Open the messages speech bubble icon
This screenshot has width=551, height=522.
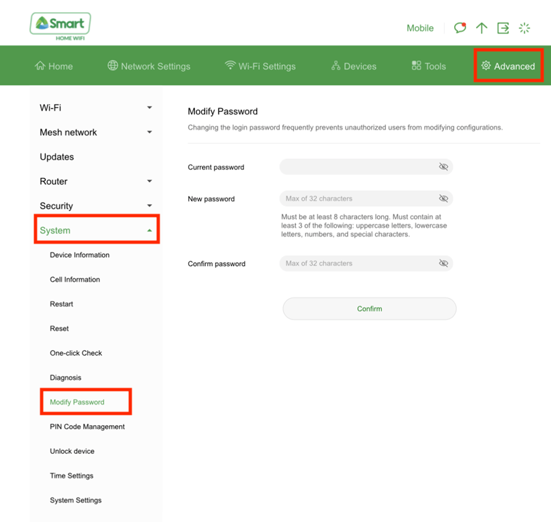click(460, 28)
